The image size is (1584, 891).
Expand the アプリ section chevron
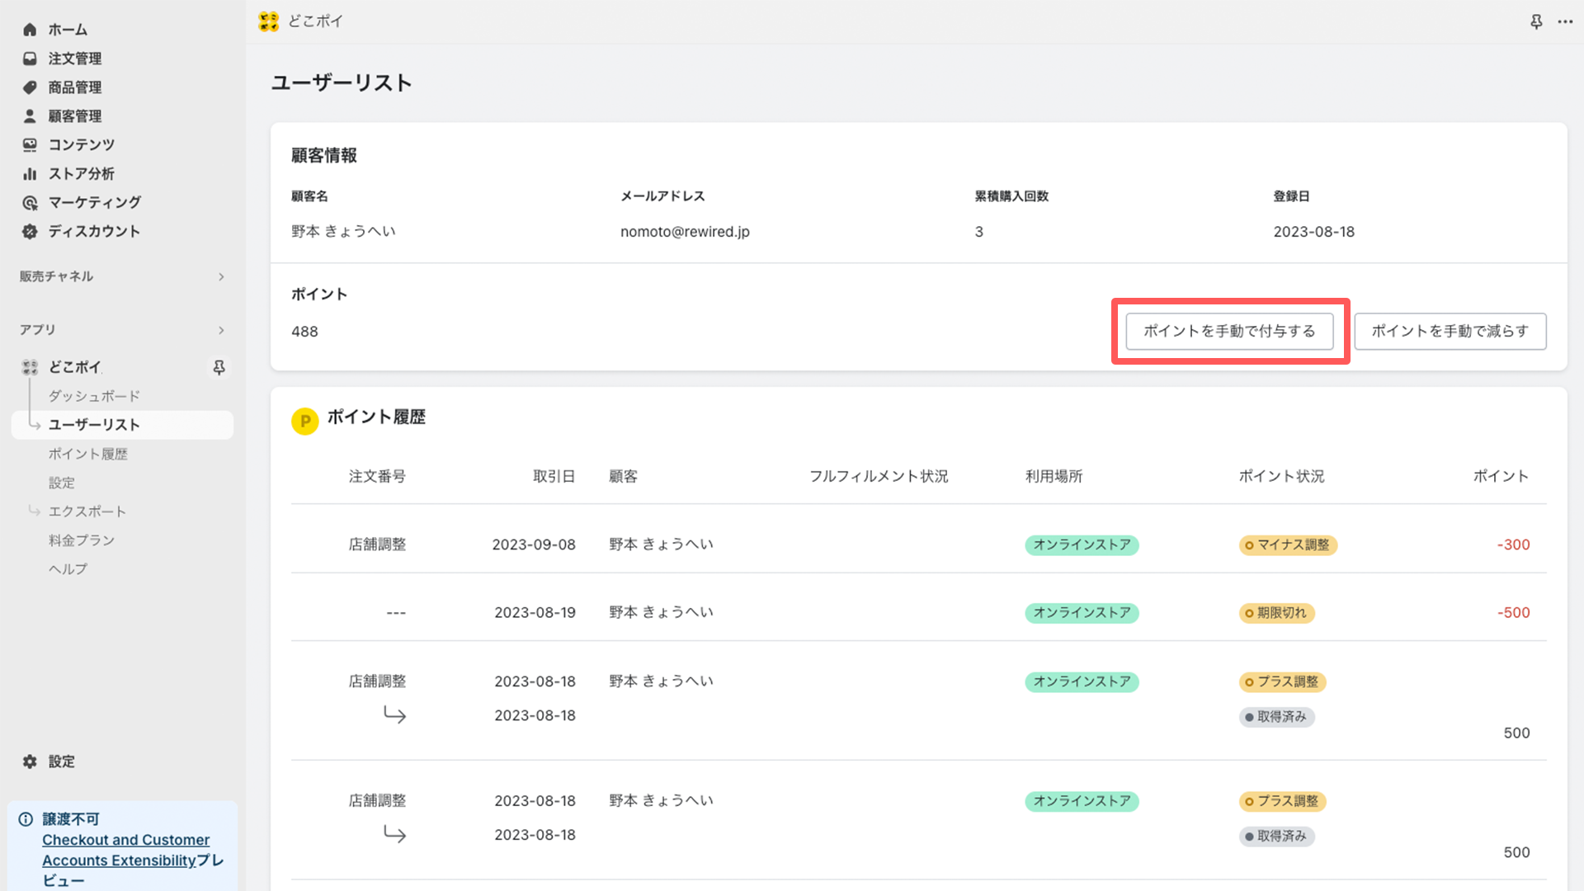click(x=221, y=330)
